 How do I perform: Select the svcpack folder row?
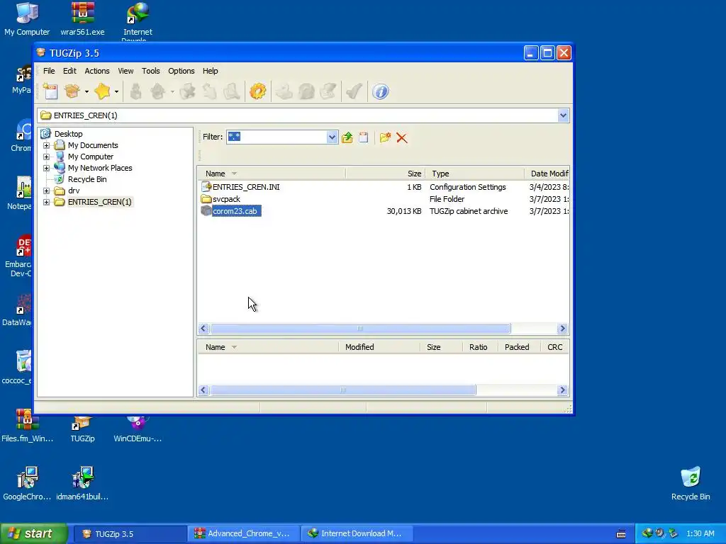226,199
